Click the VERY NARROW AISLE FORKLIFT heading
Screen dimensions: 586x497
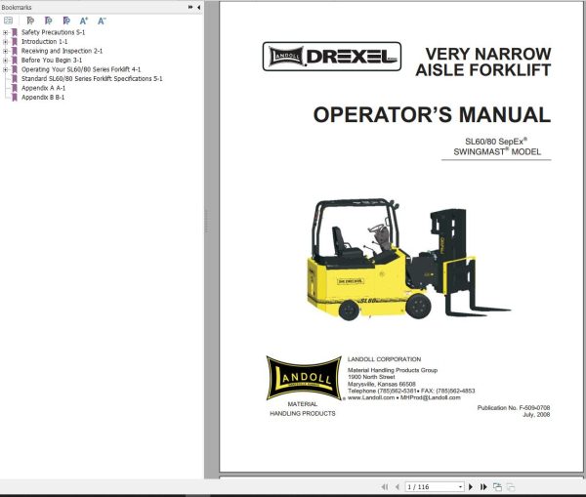(x=483, y=62)
